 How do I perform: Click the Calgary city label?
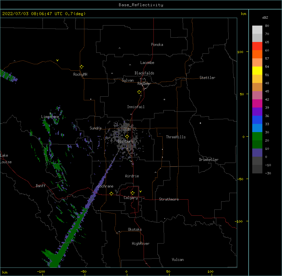coord(131,198)
